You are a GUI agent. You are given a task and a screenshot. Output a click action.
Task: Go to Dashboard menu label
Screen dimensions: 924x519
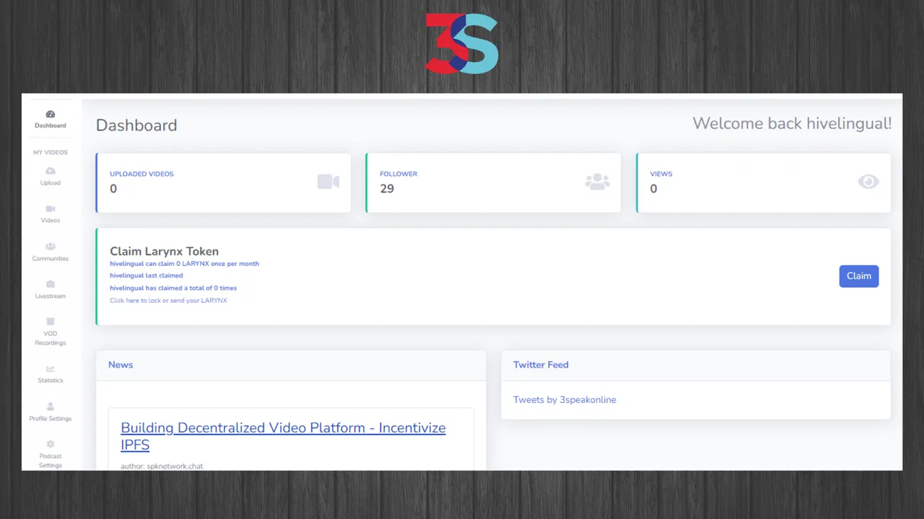[51, 125]
